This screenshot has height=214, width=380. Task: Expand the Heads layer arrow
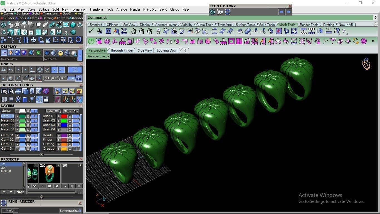tap(59, 135)
